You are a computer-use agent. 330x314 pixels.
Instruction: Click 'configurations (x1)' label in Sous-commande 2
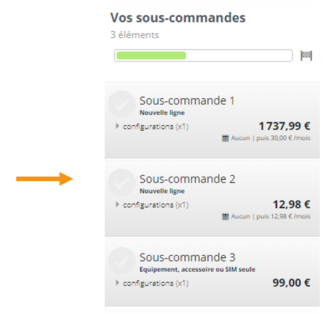click(156, 205)
